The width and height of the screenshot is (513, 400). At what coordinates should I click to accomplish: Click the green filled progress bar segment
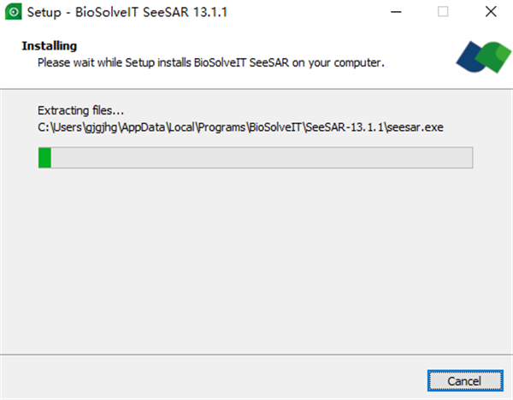pos(44,157)
